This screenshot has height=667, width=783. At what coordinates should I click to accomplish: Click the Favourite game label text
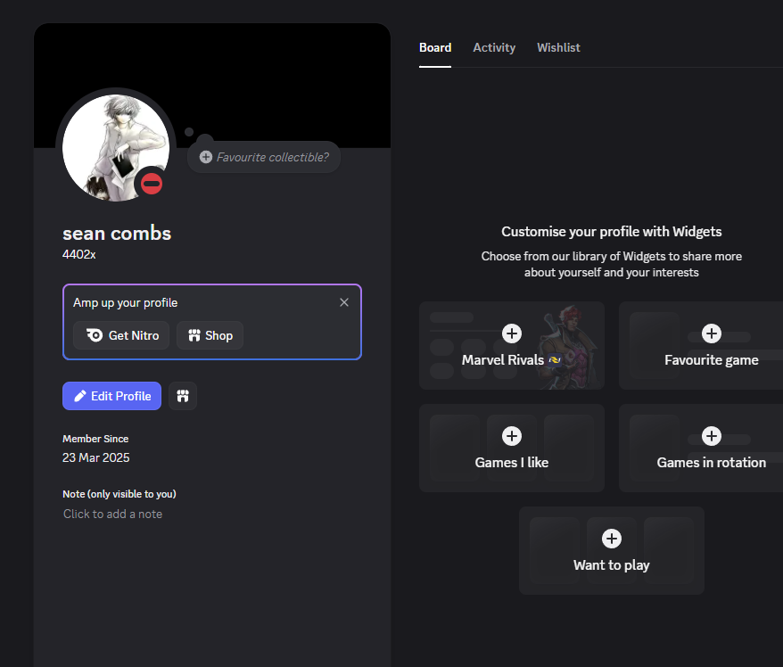tap(711, 360)
